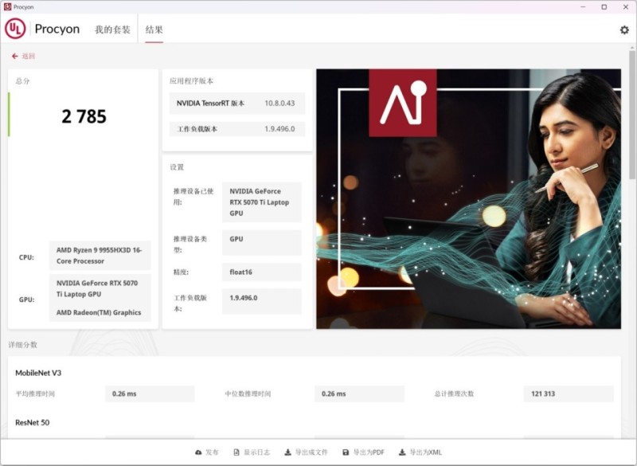The image size is (637, 466).
Task: Click the Procyon icon in the title bar
Action: 8,6
